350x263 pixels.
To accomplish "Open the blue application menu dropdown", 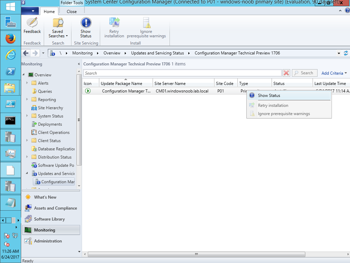I will [x=30, y=11].
